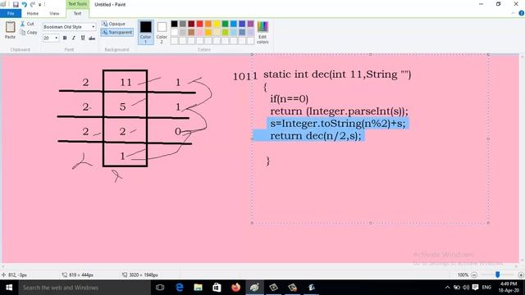Image resolution: width=525 pixels, height=295 pixels.
Task: Select Color 1 foreground button
Action: coord(146,32)
